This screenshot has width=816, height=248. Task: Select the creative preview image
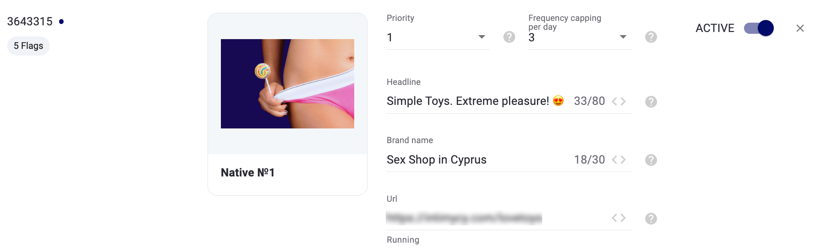[x=288, y=84]
